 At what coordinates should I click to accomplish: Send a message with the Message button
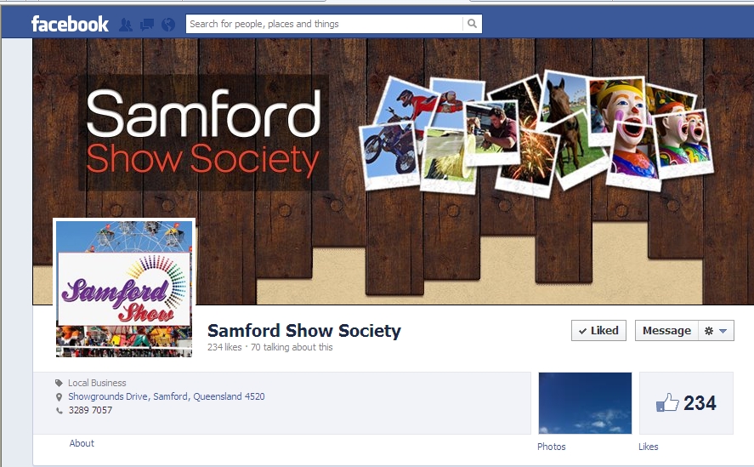[666, 331]
